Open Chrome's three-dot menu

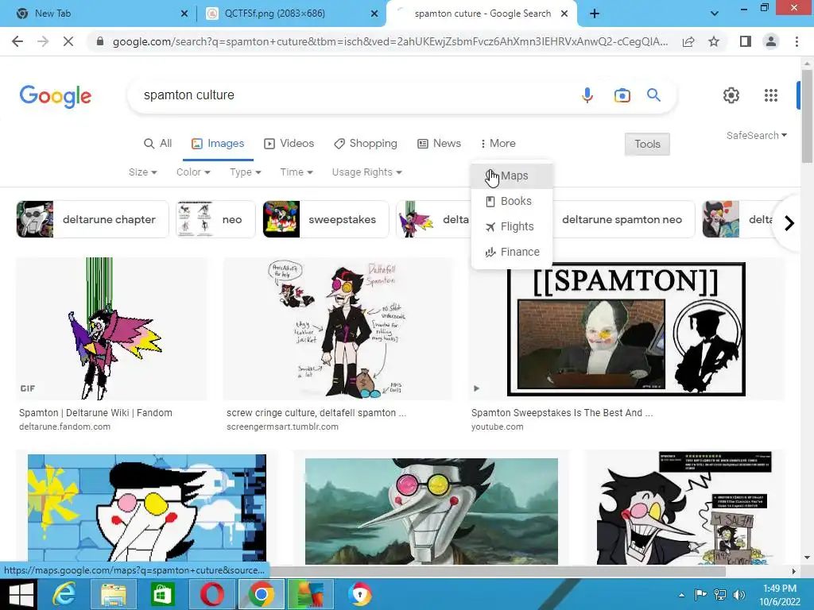[797, 41]
